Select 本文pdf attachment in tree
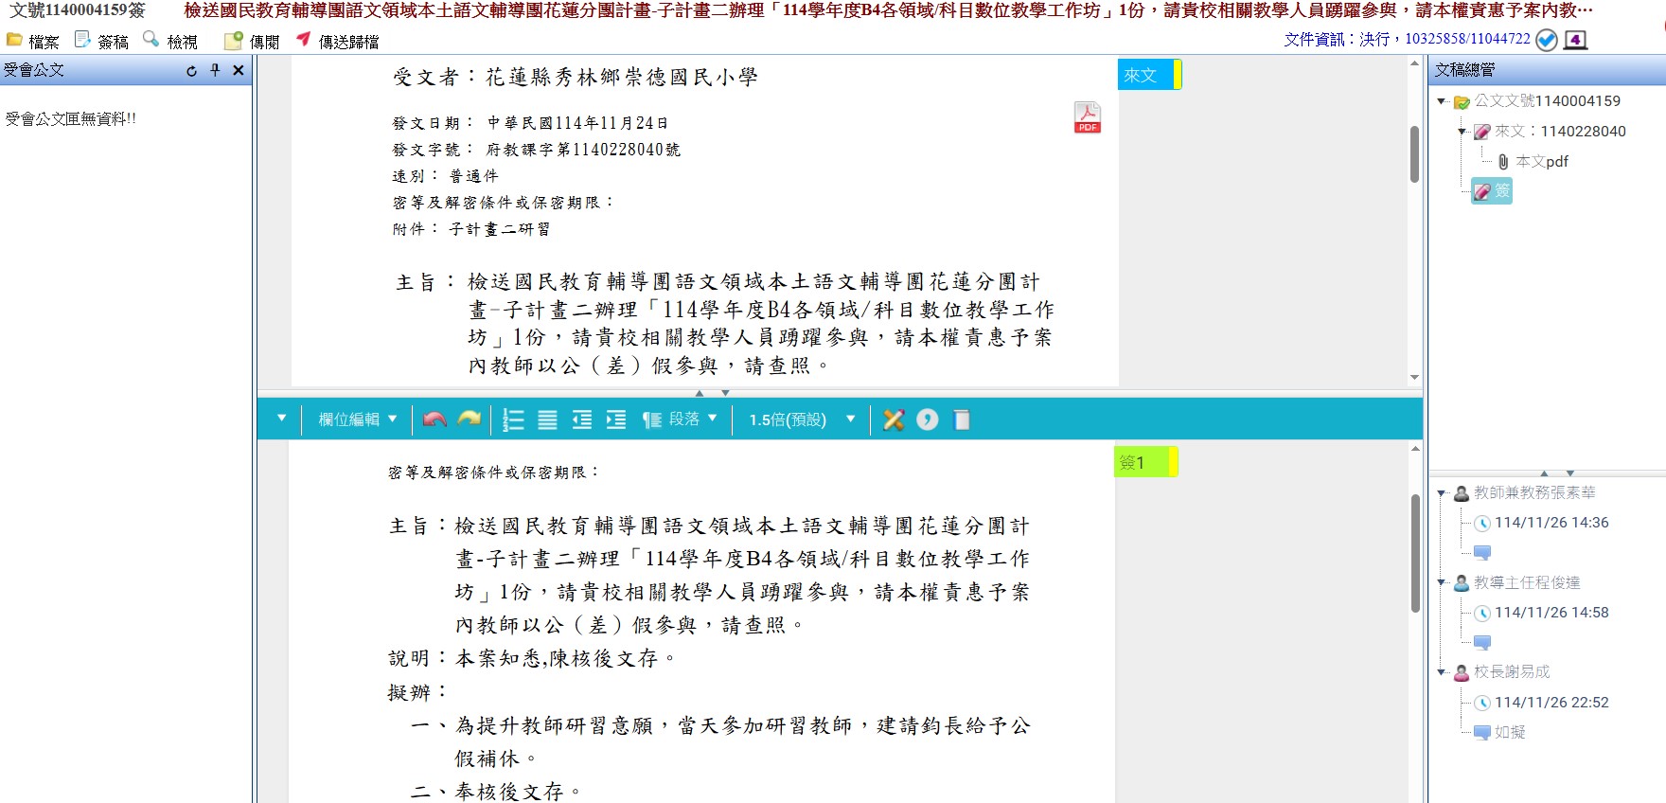Image resolution: width=1666 pixels, height=803 pixels. 1541,162
